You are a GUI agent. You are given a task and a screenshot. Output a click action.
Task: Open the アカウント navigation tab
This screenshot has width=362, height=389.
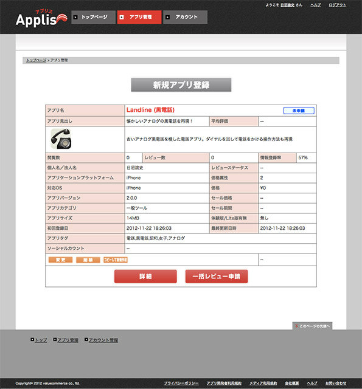tap(185, 17)
